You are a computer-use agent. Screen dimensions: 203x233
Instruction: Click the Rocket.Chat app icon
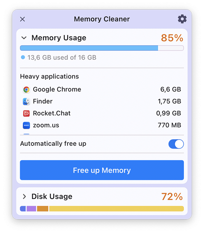26,113
